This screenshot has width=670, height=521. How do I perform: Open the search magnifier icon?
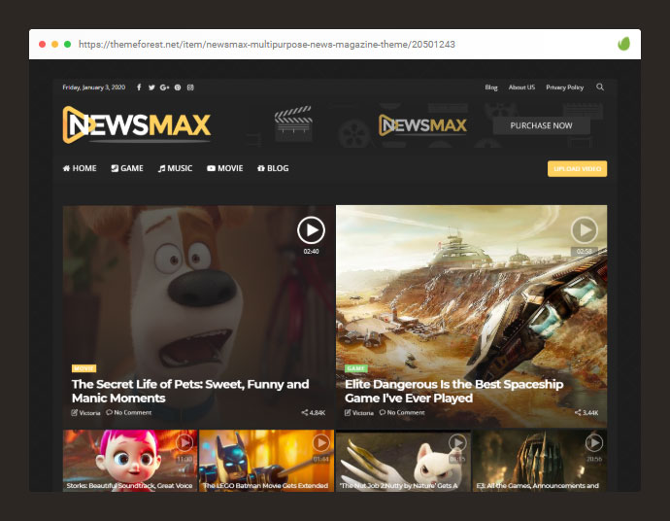[x=600, y=87]
